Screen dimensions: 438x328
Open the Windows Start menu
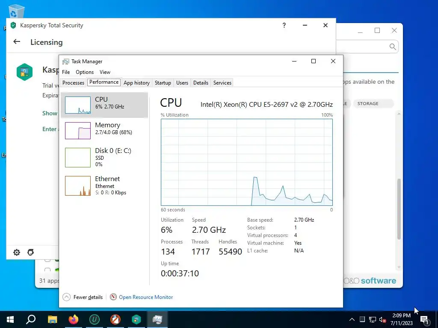click(10, 319)
